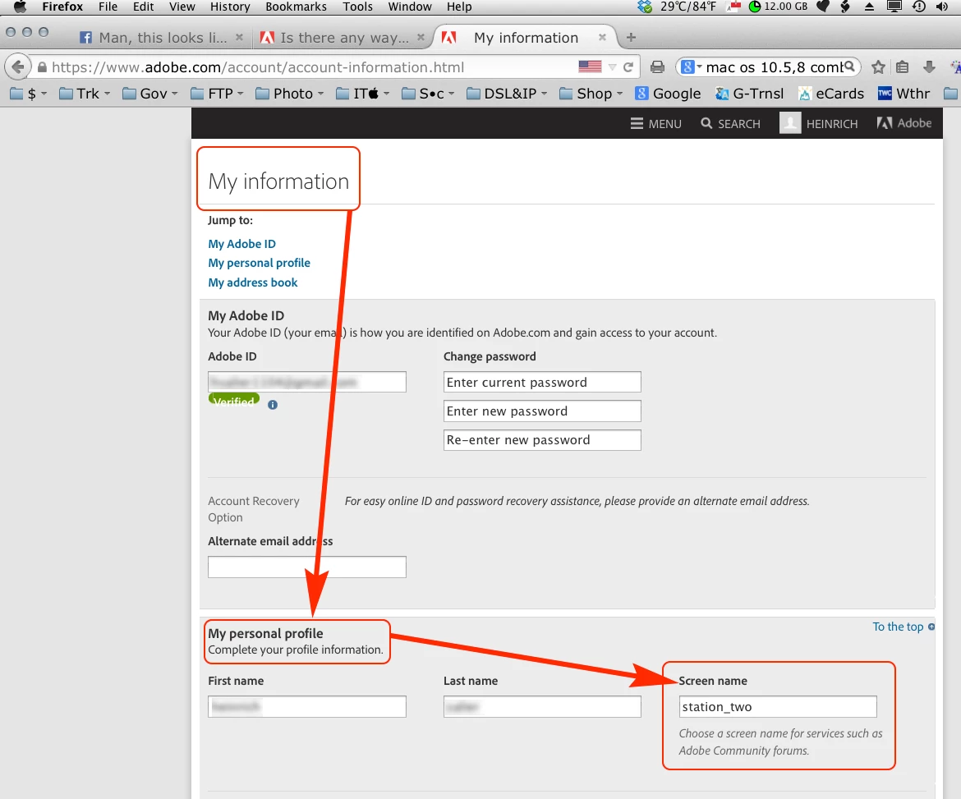
Task: Expand the Gov bookmarks folder
Action: pyautogui.click(x=150, y=93)
